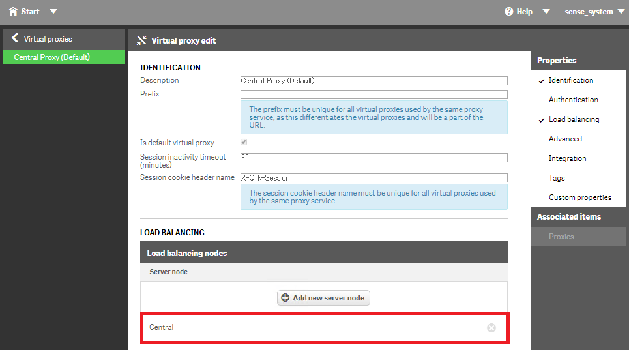The height and width of the screenshot is (350, 629).
Task: Show the Integration properties section
Action: 567,158
